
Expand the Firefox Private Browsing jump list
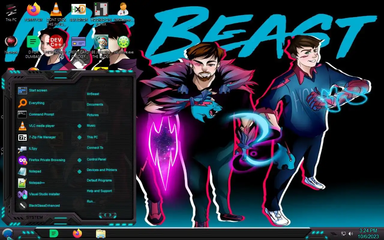pyautogui.click(x=79, y=160)
